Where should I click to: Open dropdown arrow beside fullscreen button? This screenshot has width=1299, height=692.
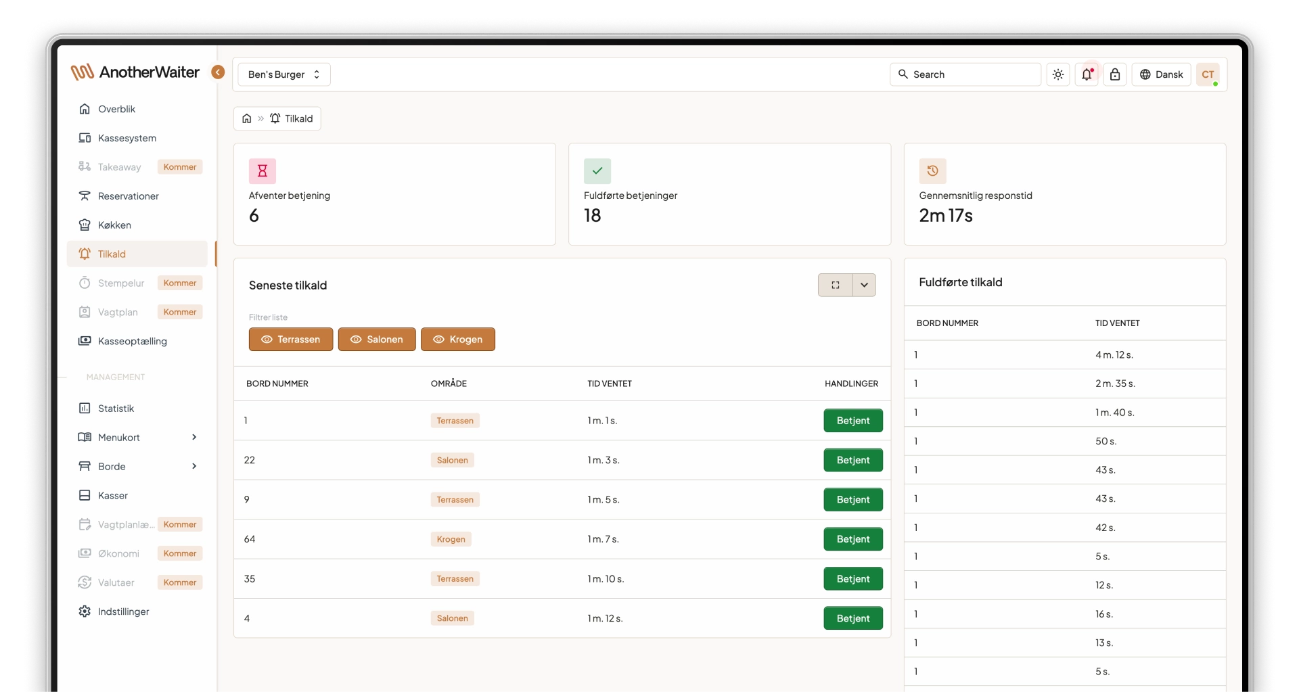pos(865,285)
